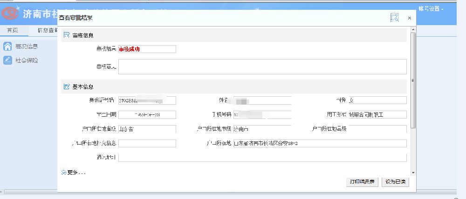Viewport: 466px width, 199px height.
Task: Click the site logo icon
Action: (x=10, y=13)
